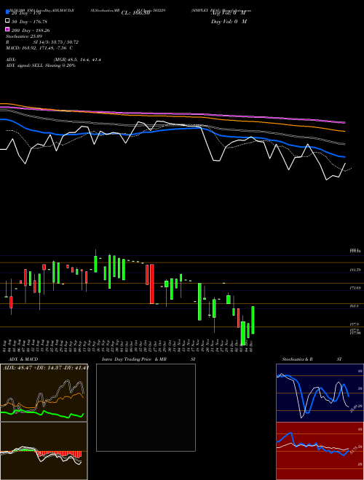This screenshot has width=364, height=480.
Task: Click the tall red candlestick in late October
Action: pos(151,284)
